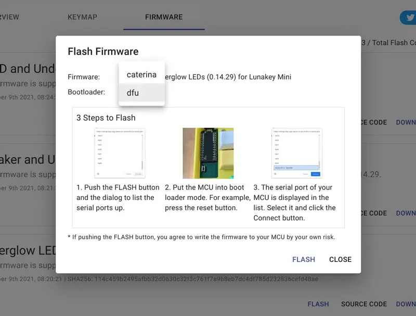Open the serial port list screenshot thumbnail
416x316 pixels.
click(120, 153)
